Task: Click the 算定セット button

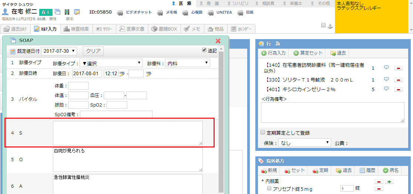Action: tap(308, 53)
